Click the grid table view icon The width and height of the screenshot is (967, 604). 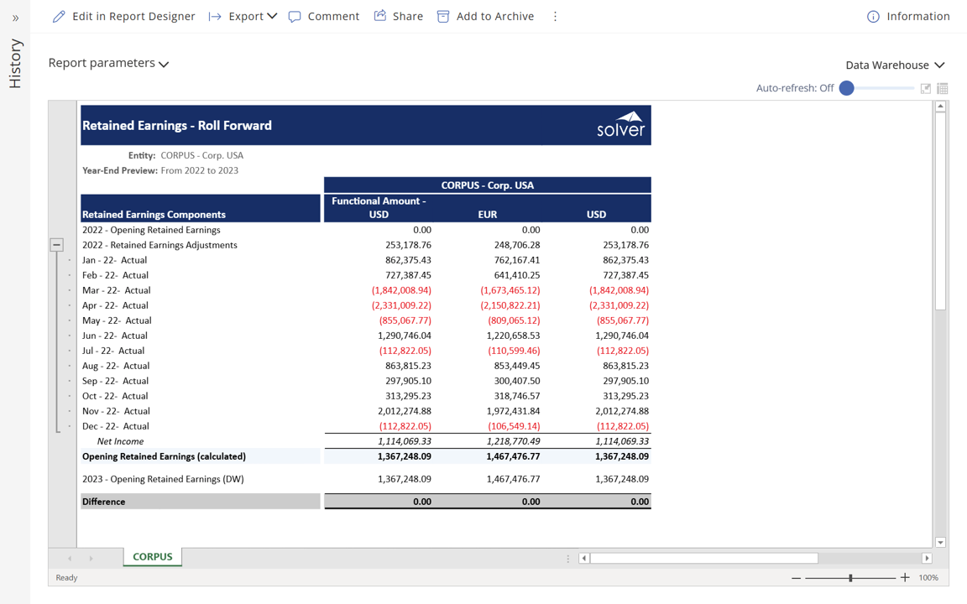[x=943, y=88]
